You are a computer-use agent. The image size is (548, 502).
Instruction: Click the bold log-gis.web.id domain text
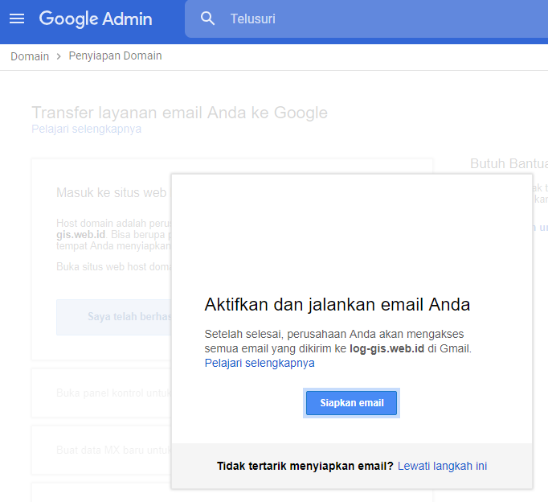[x=386, y=349]
